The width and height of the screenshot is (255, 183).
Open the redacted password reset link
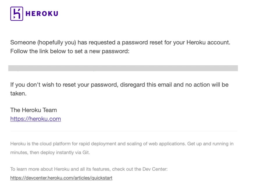(x=123, y=68)
